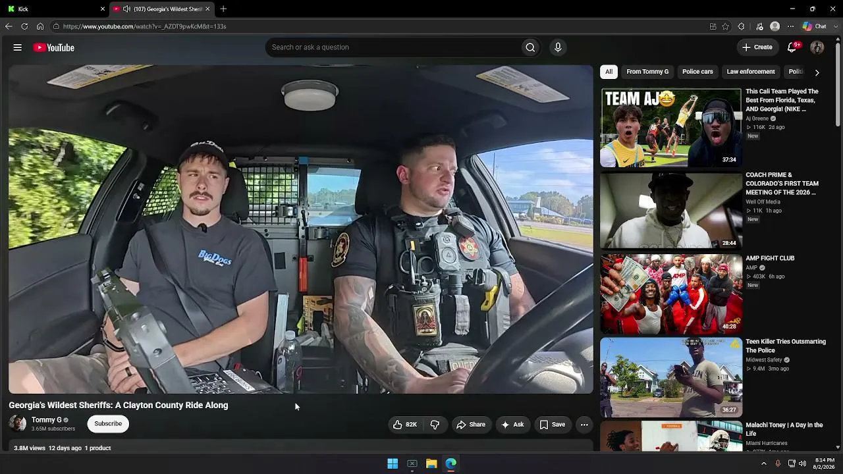Open media control music note icon
Image resolution: width=843 pixels, height=474 pixels.
759,26
